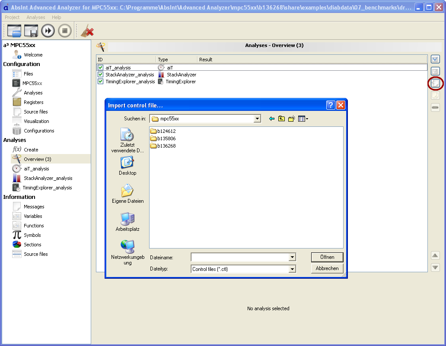The height and width of the screenshot is (346, 446).
Task: Click deselect-all analyses icon on right
Action: tap(435, 71)
